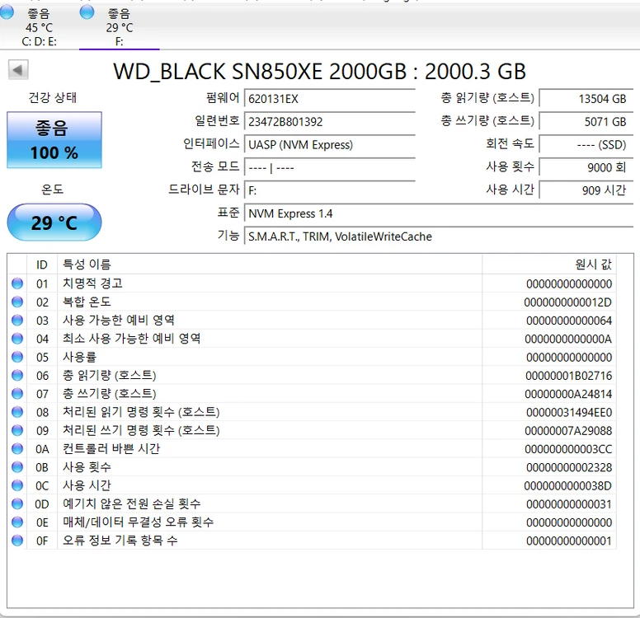640x618 pixels.
Task: Click rotation rate value ---- (SSD)
Action: 586,145
